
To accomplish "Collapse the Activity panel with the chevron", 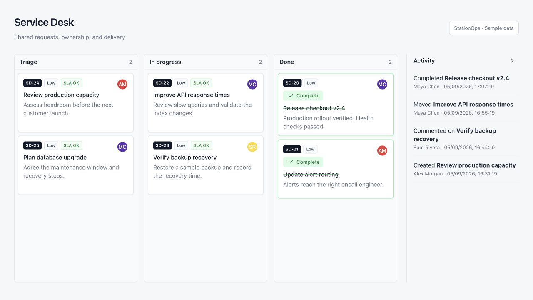I will click(x=512, y=61).
